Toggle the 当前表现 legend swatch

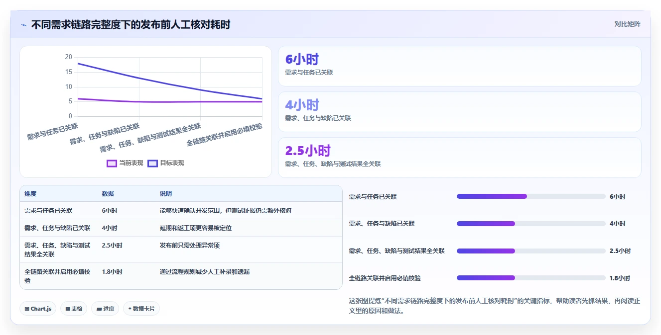tap(112, 163)
